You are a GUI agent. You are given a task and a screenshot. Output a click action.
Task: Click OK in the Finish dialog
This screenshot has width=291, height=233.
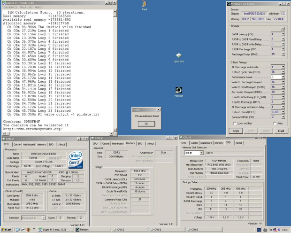coord(146,124)
